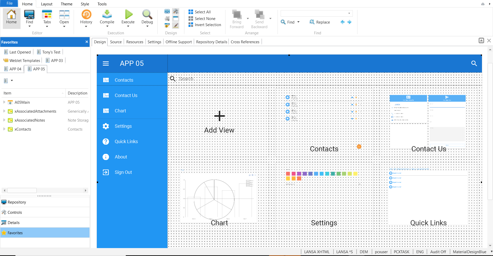Expand the xContacts tree node

tap(4, 129)
